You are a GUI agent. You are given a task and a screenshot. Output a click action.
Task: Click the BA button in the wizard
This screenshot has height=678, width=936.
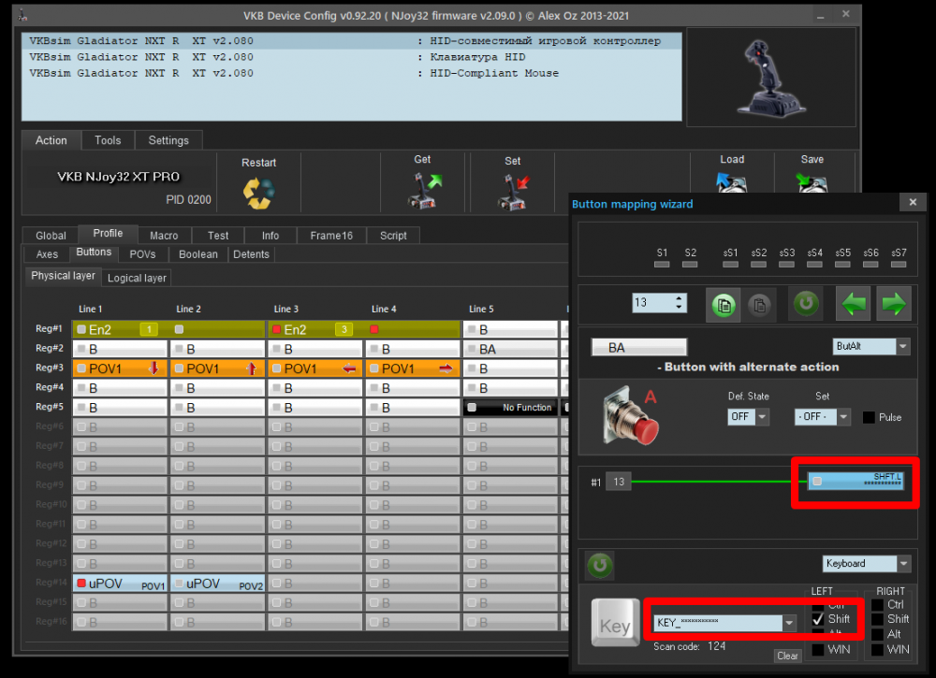click(x=638, y=347)
